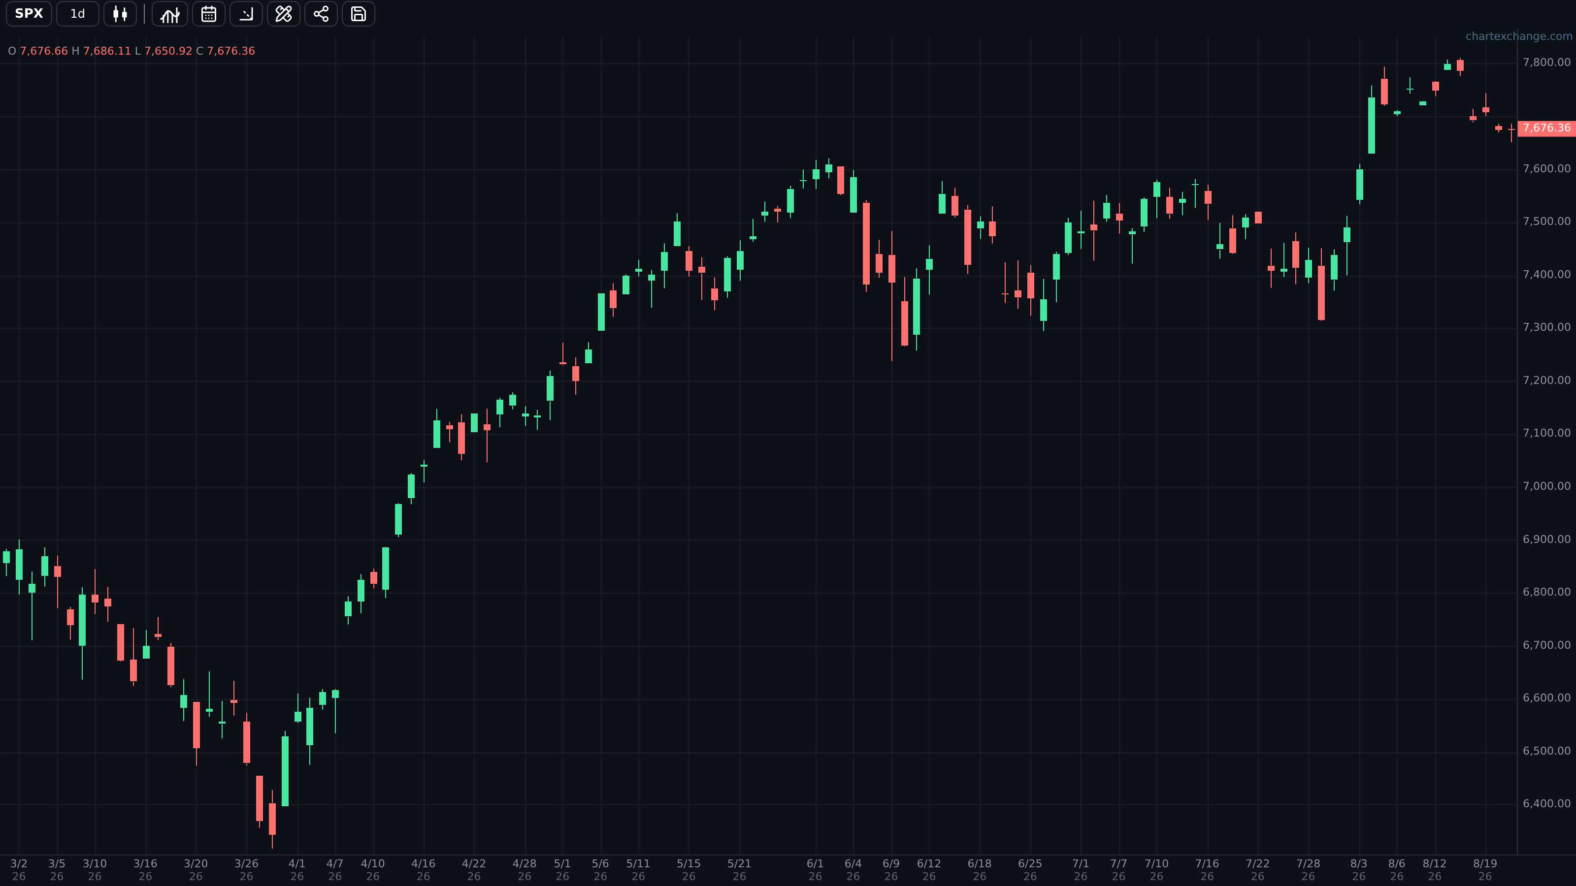This screenshot has height=886, width=1576.
Task: Click the 7/22 date axis label
Action: [1258, 869]
